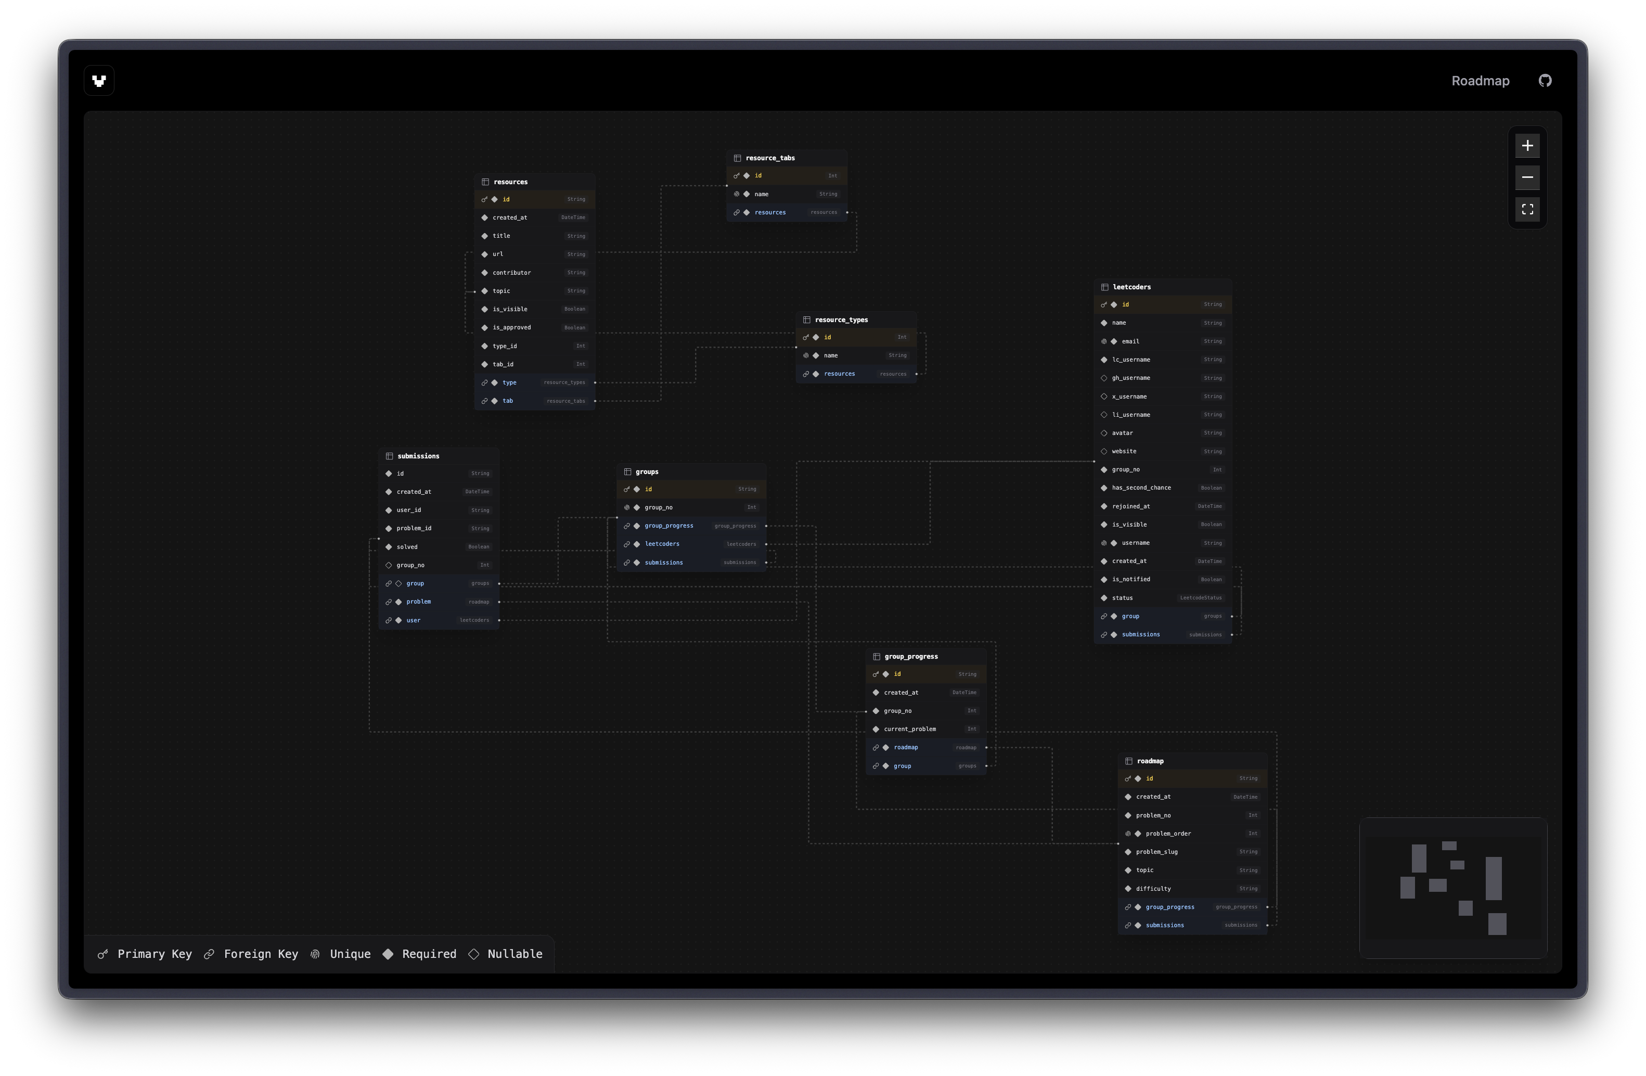Click the minimap overview panel
1646x1076 pixels.
click(1453, 889)
